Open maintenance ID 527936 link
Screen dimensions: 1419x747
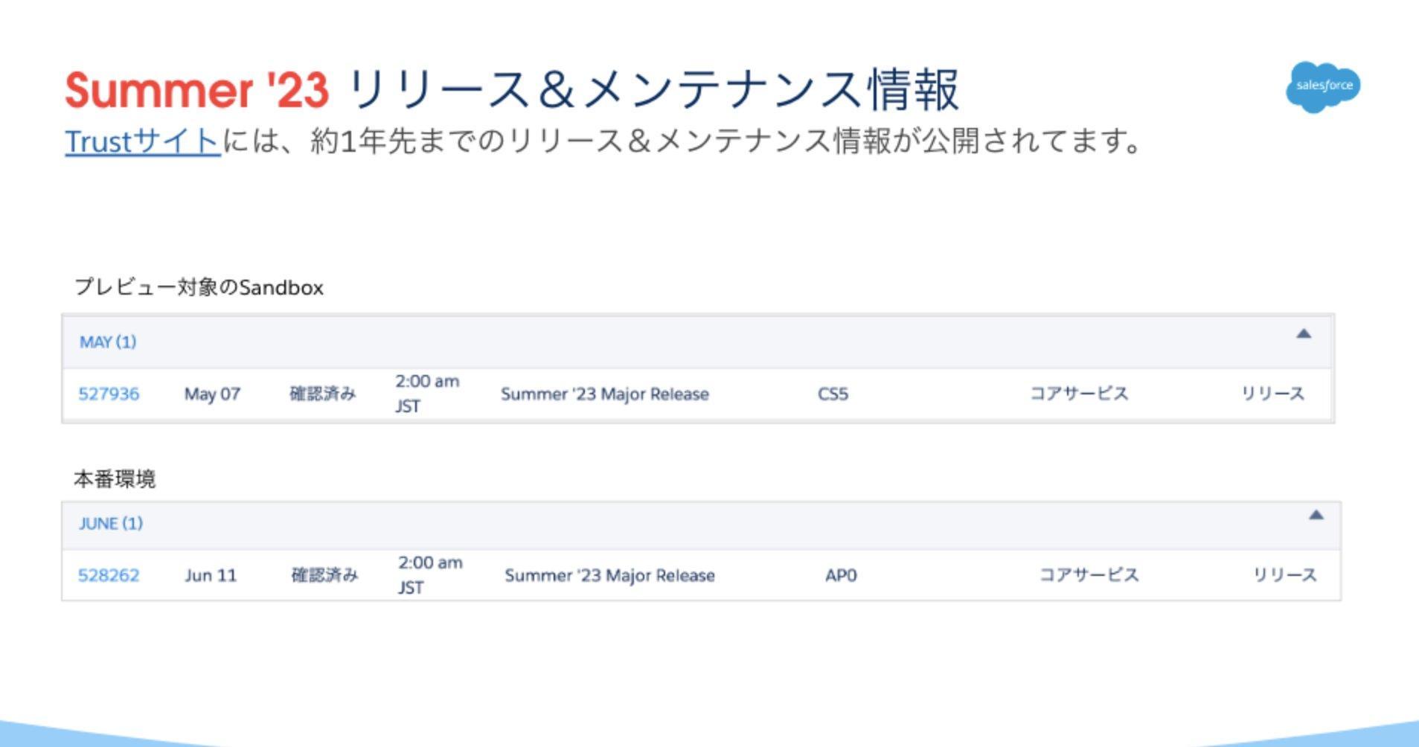click(109, 394)
